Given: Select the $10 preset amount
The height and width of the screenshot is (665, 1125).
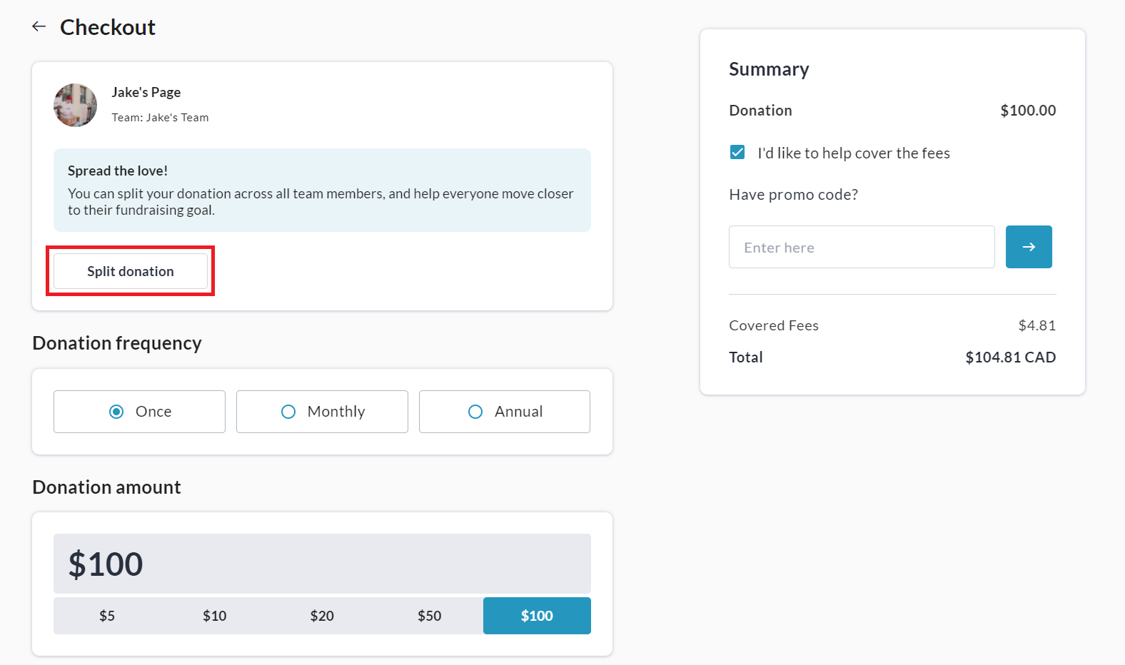Looking at the screenshot, I should (214, 616).
